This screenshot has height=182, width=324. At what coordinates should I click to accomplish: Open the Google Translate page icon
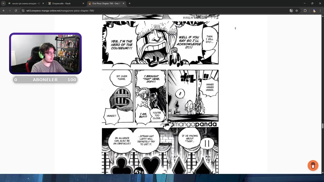pos(291,11)
